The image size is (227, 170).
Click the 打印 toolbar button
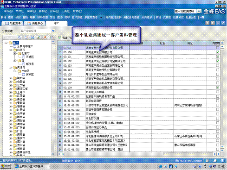pos(67,17)
